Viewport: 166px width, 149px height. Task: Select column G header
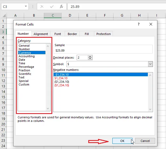[122, 15]
